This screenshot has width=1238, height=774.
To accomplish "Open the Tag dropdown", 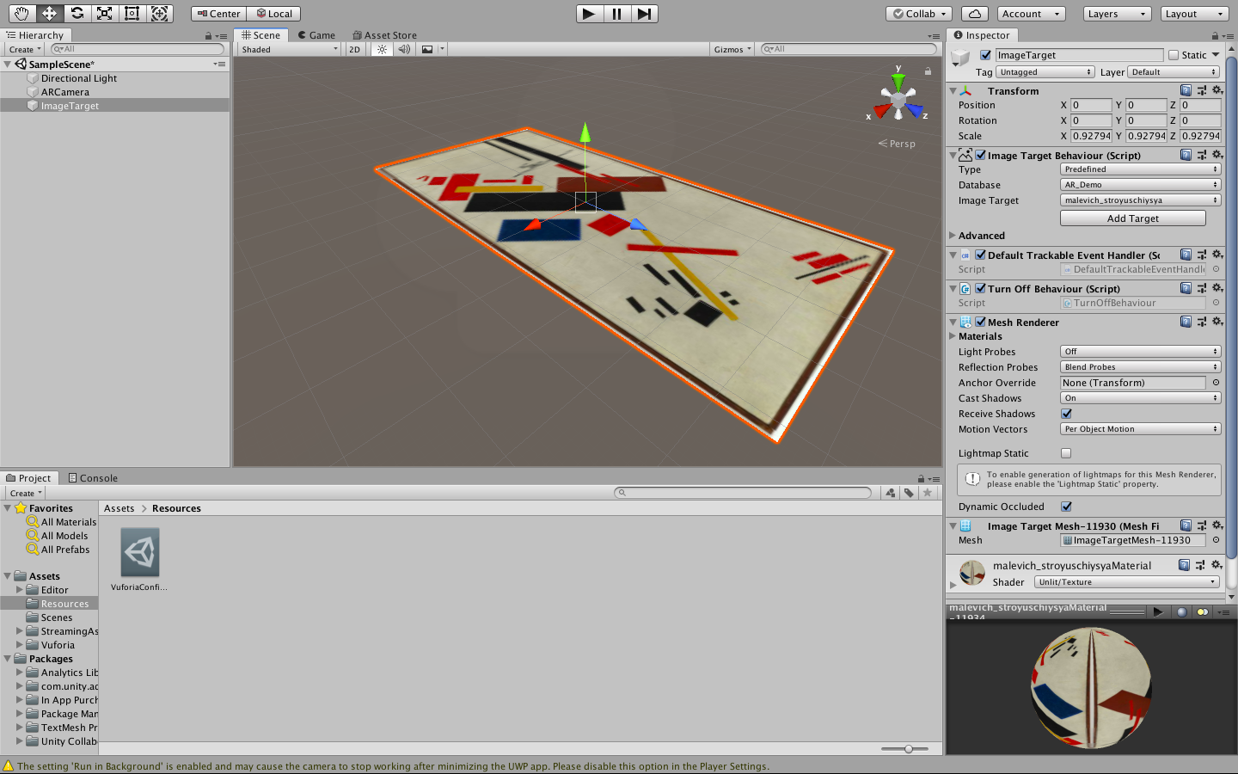I will 1045,72.
